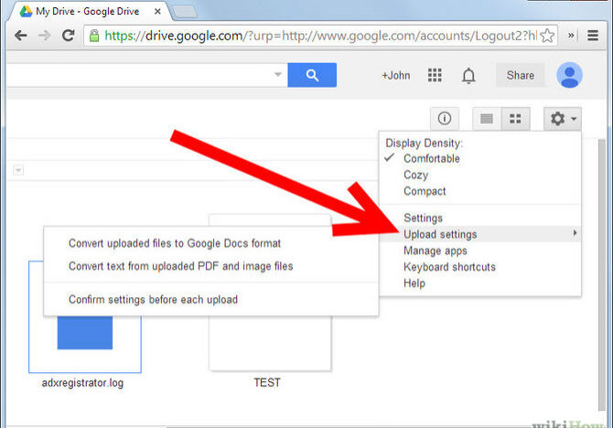Click the blue search magnifier button
The height and width of the screenshot is (428, 613).
[312, 75]
